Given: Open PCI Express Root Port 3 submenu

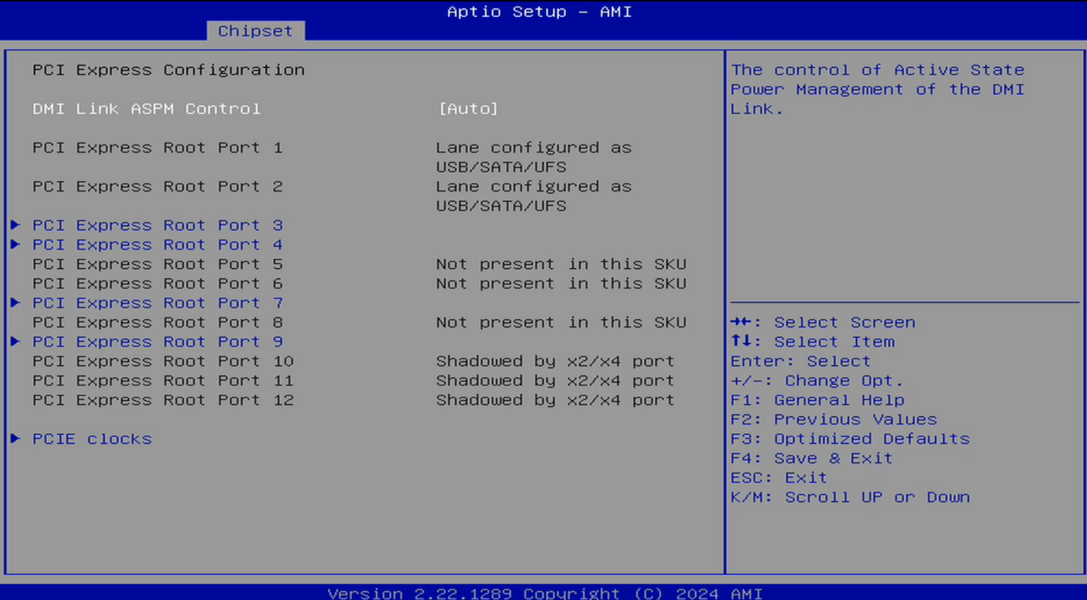Looking at the screenshot, I should pyautogui.click(x=157, y=225).
